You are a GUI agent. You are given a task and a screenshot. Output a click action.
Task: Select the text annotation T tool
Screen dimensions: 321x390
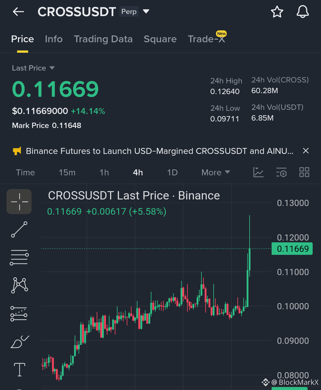coord(20,369)
